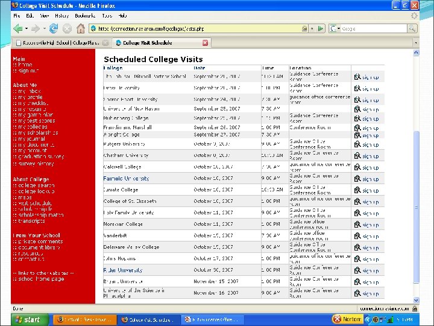Click sign up icon for Muhlenberg College
Viewport: 434px width, 326px height.
click(x=357, y=118)
